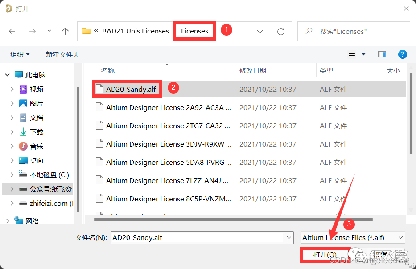416x269 pixels.
Task: Navigate up one folder level
Action: pyautogui.click(x=65, y=31)
